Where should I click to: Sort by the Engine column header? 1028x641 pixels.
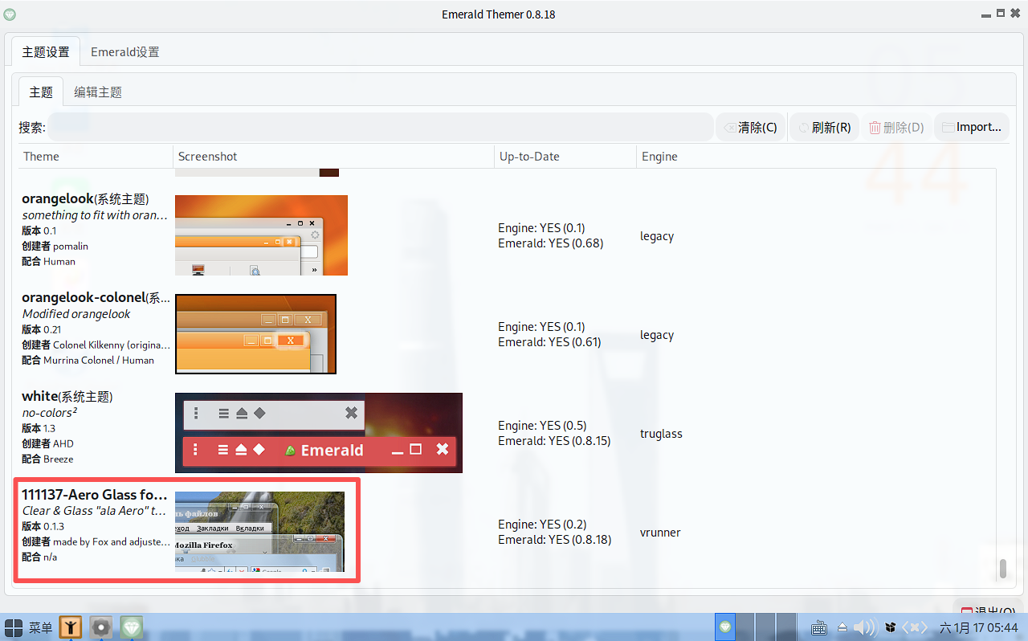pyautogui.click(x=816, y=157)
